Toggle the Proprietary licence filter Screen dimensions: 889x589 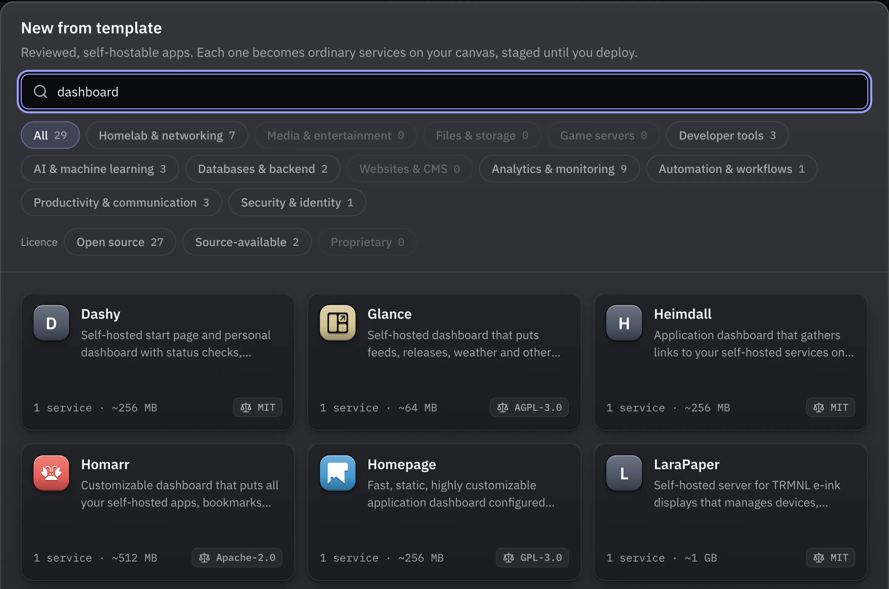[367, 242]
